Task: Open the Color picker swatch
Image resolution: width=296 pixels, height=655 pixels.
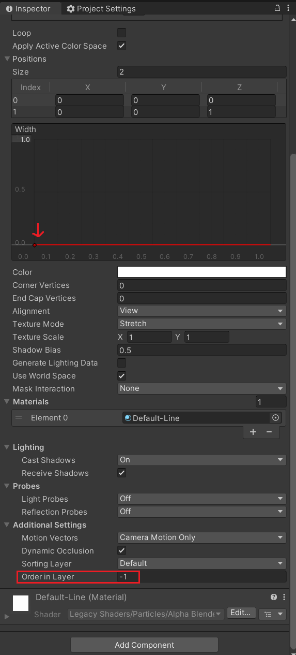Action: [202, 272]
